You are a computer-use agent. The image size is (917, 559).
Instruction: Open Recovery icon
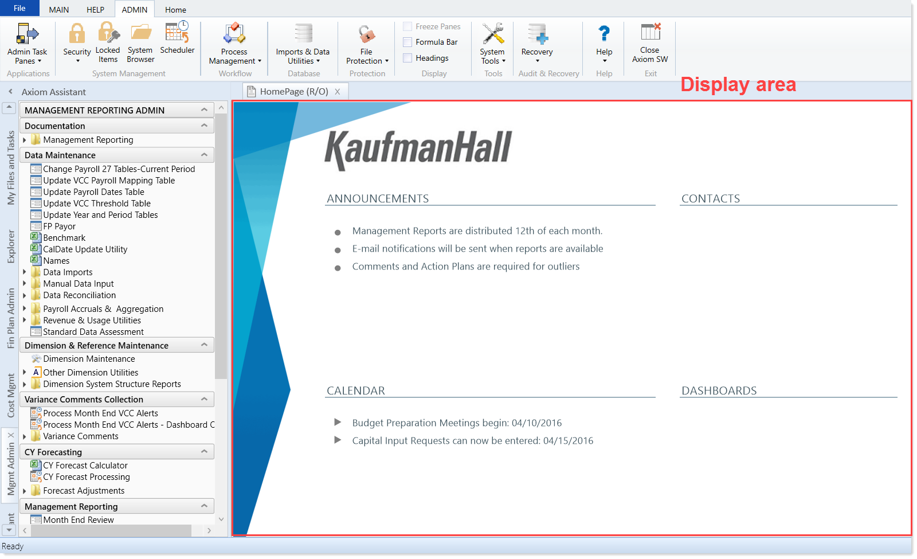[538, 34]
